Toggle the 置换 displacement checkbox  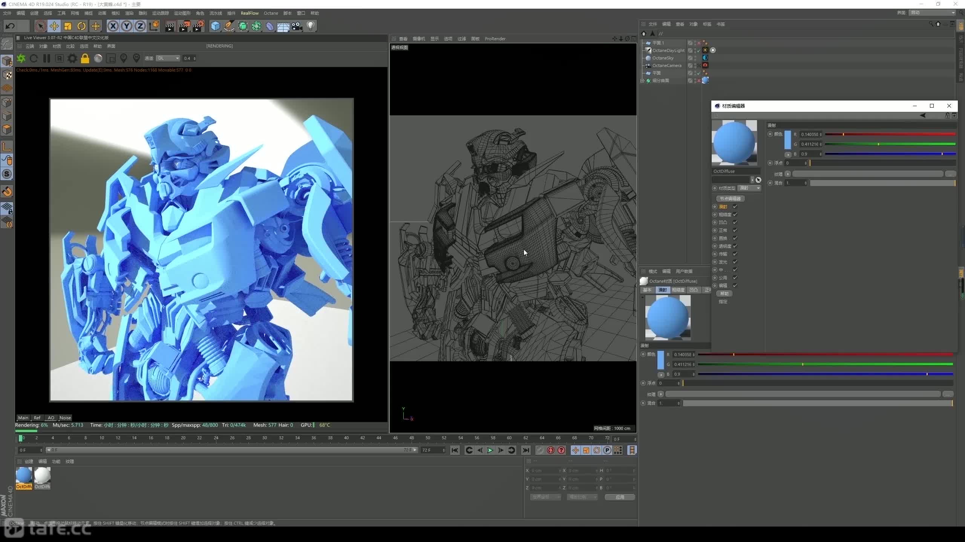click(x=735, y=238)
